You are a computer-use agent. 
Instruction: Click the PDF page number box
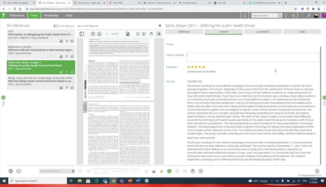[x=107, y=34]
